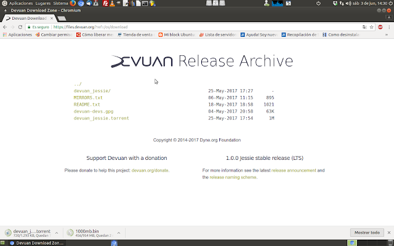Select the Devuan Download tab
This screenshot has height=246, width=394.
[x=28, y=18]
